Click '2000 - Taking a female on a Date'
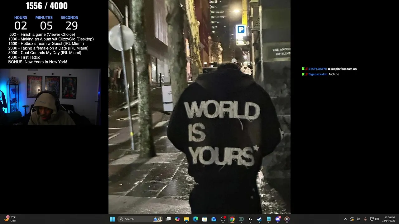The width and height of the screenshot is (399, 224). click(48, 48)
